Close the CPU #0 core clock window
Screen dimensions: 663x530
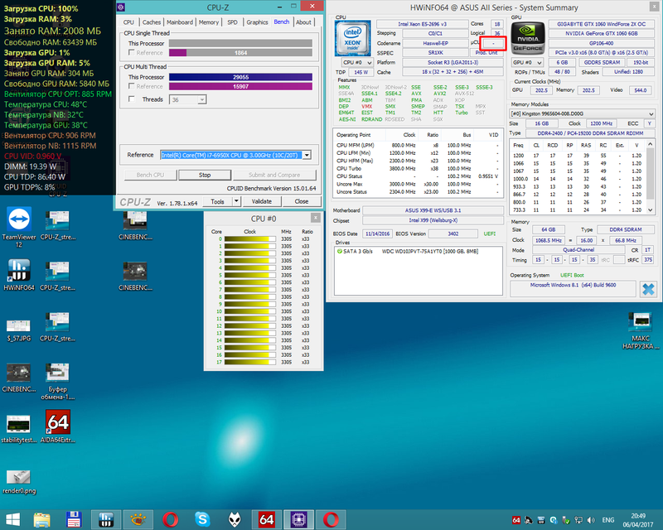(x=316, y=218)
